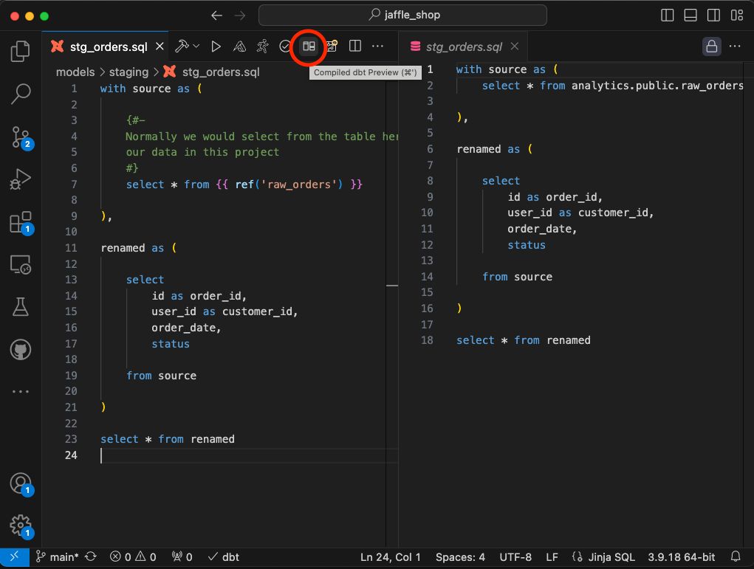Open left editor's More Actions menu
754x569 pixels.
coord(378,46)
